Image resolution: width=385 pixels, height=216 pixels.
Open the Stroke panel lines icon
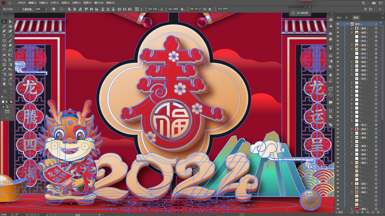coord(331,55)
